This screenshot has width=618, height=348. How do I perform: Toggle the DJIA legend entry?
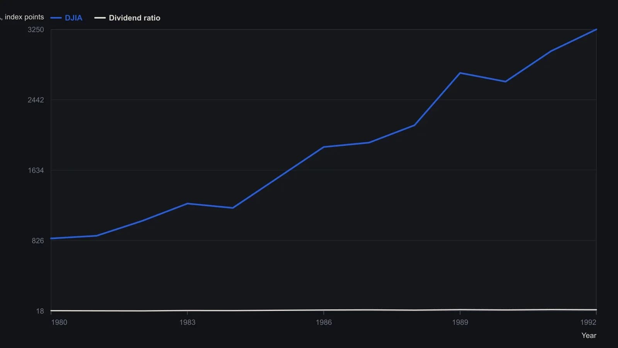[x=66, y=18]
